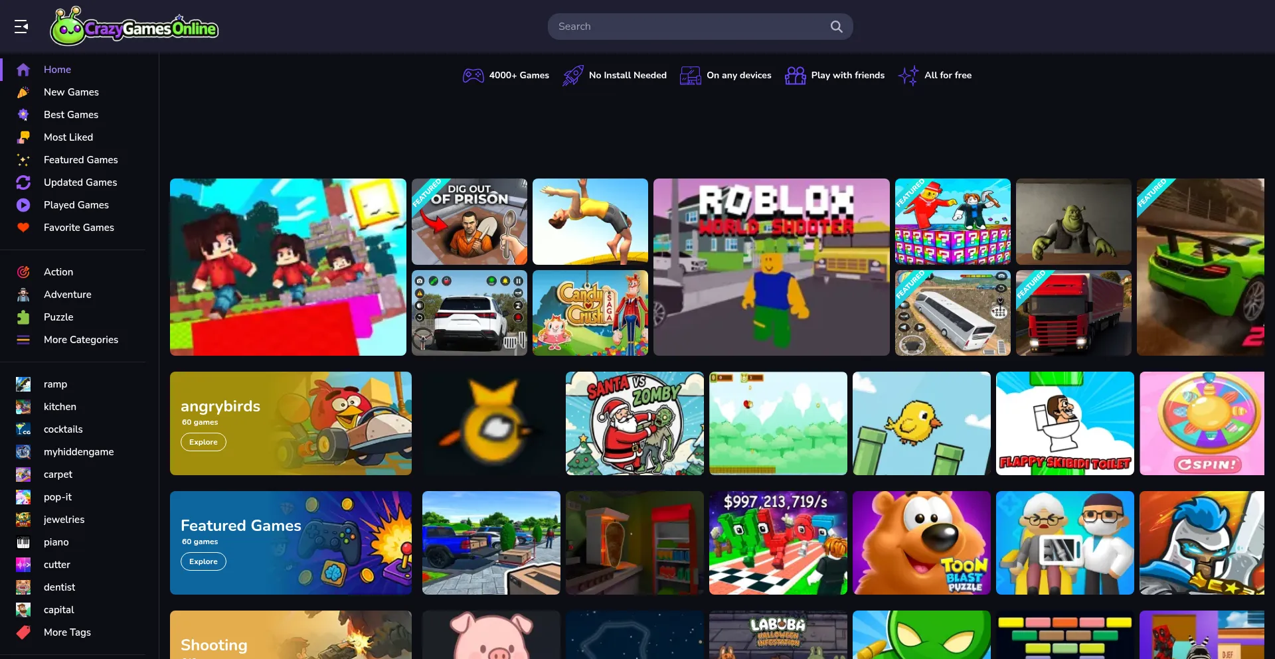The width and height of the screenshot is (1275, 659).
Task: Click the ramp tag thumbnail icon
Action: [x=23, y=384]
